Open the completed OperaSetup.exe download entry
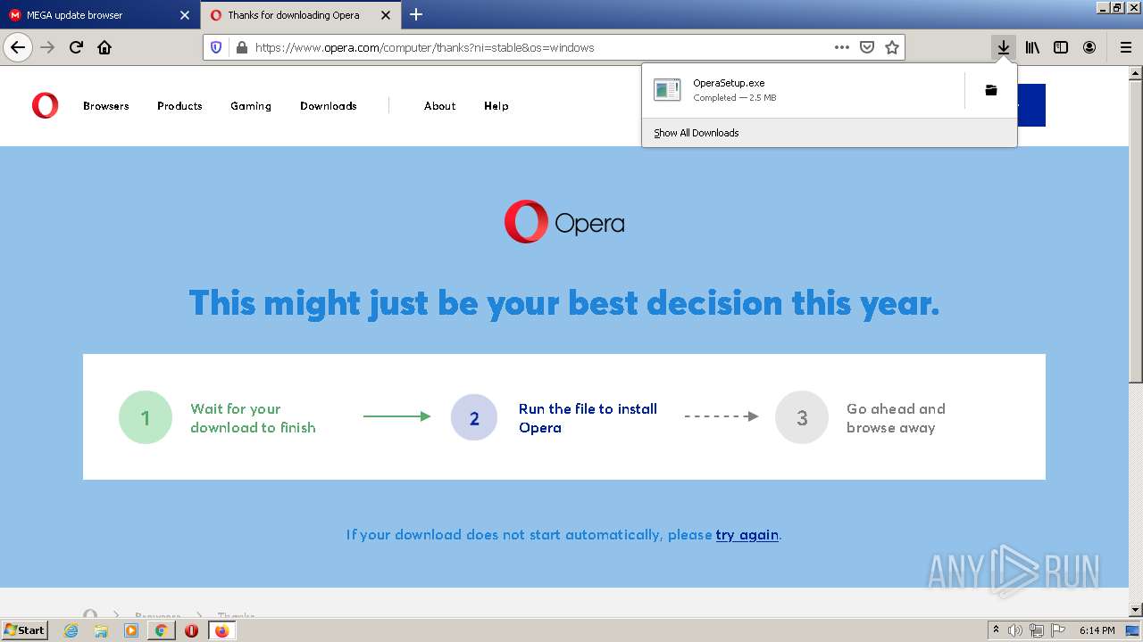Image resolution: width=1143 pixels, height=642 pixels. 803,90
